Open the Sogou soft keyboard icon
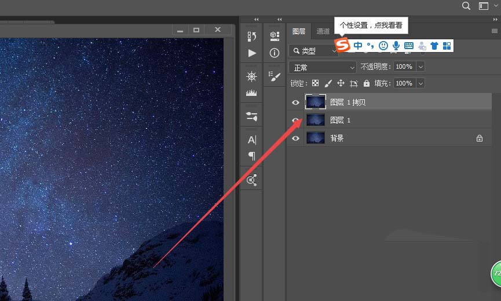 pyautogui.click(x=409, y=46)
